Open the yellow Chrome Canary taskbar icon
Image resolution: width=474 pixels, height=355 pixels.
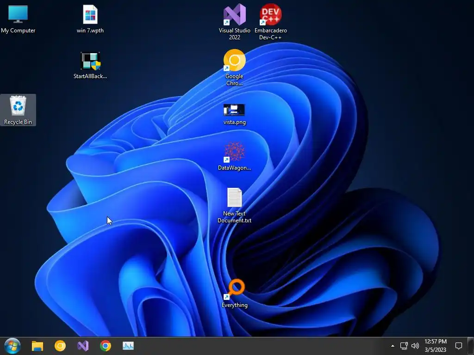coord(60,346)
